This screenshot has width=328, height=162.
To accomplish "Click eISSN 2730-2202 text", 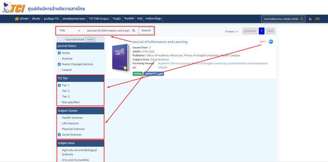I will (143, 52).
